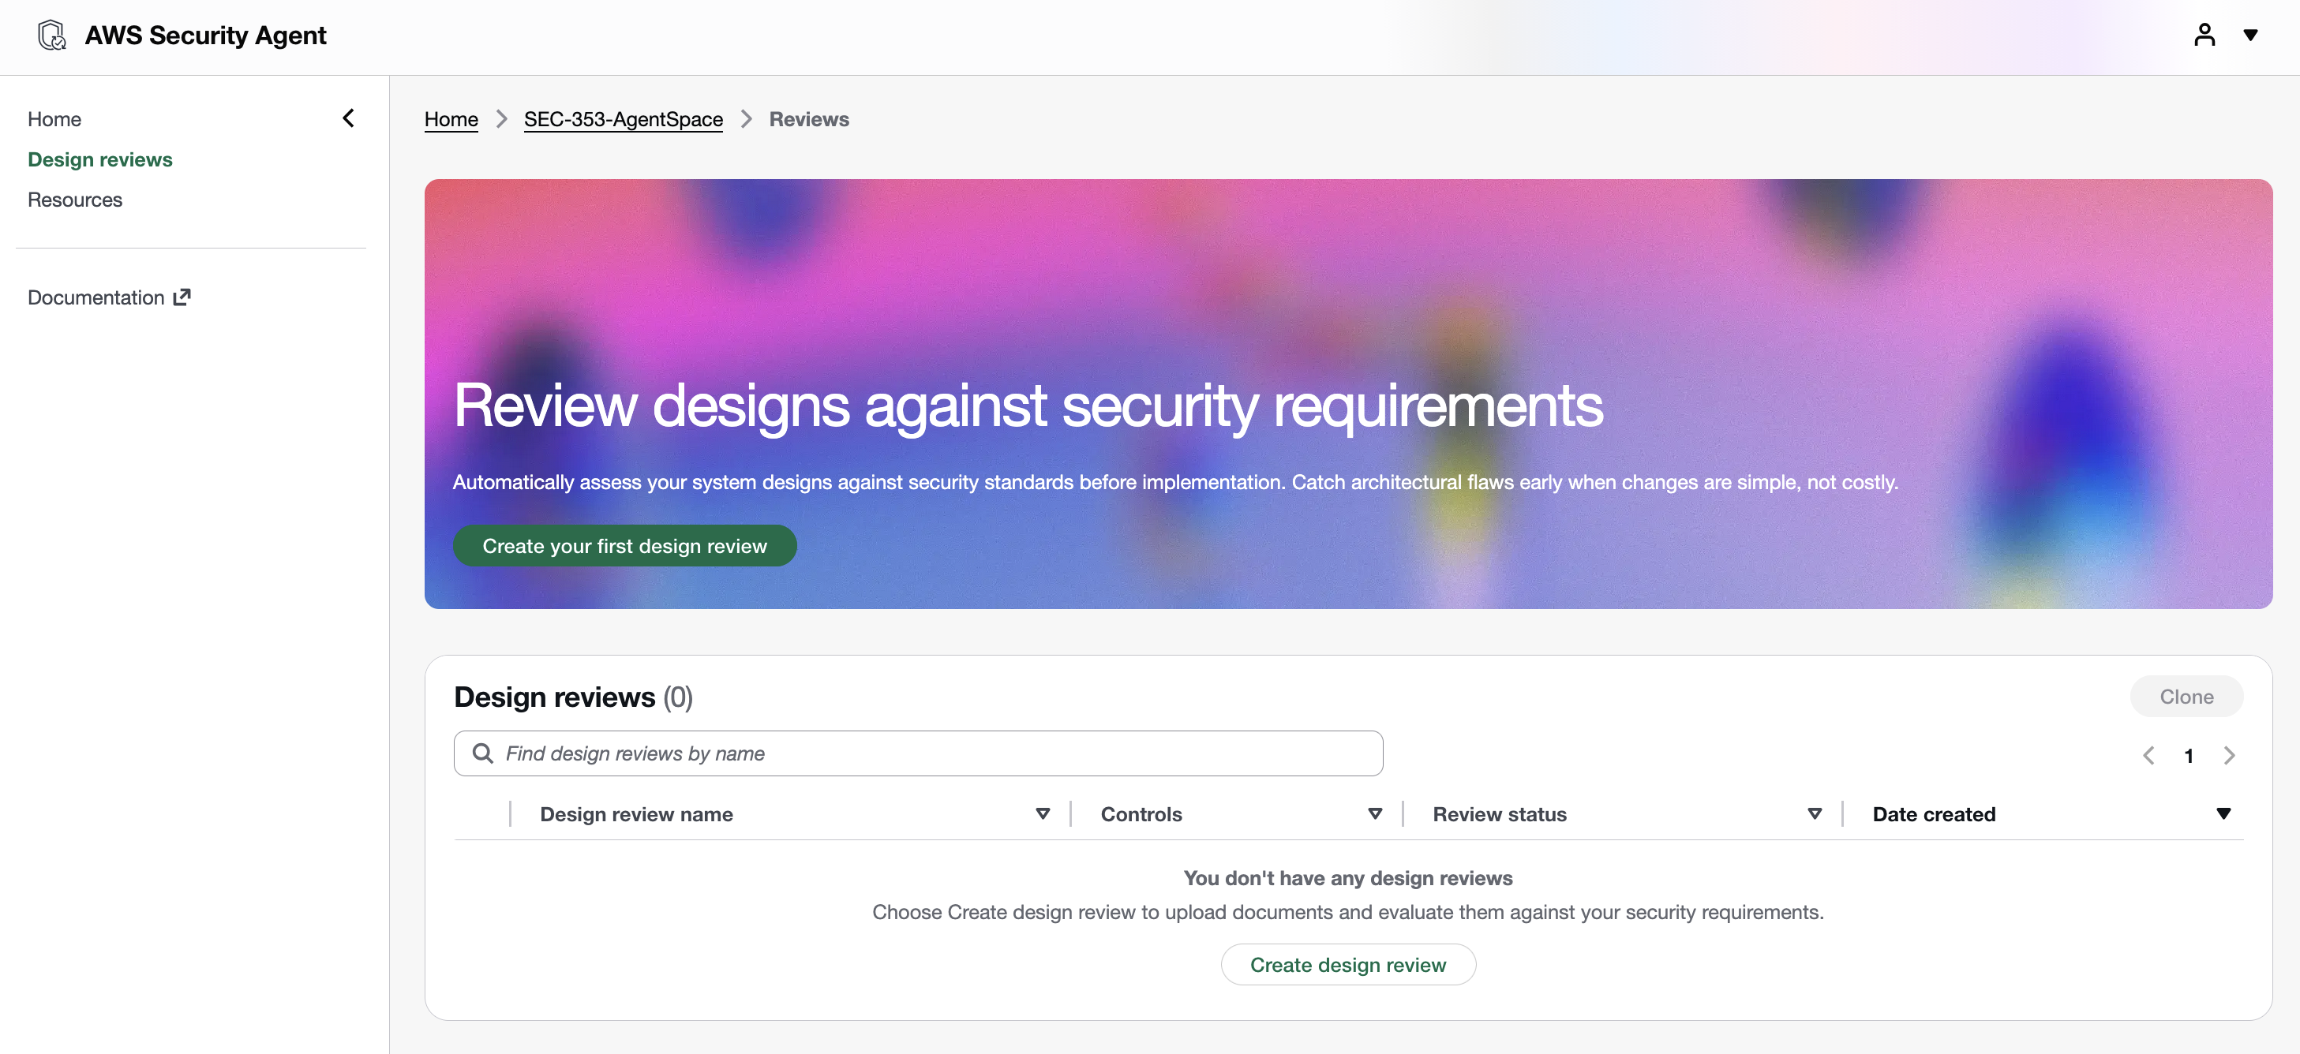
Task: Open Resources in side navigation
Action: 75,199
